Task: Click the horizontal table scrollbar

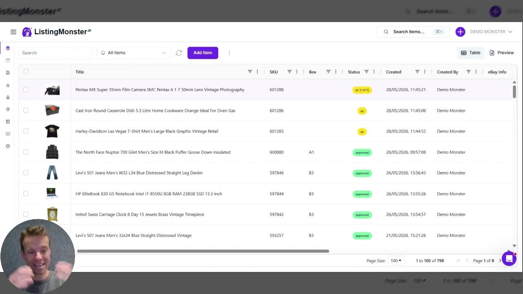Action: point(203,251)
